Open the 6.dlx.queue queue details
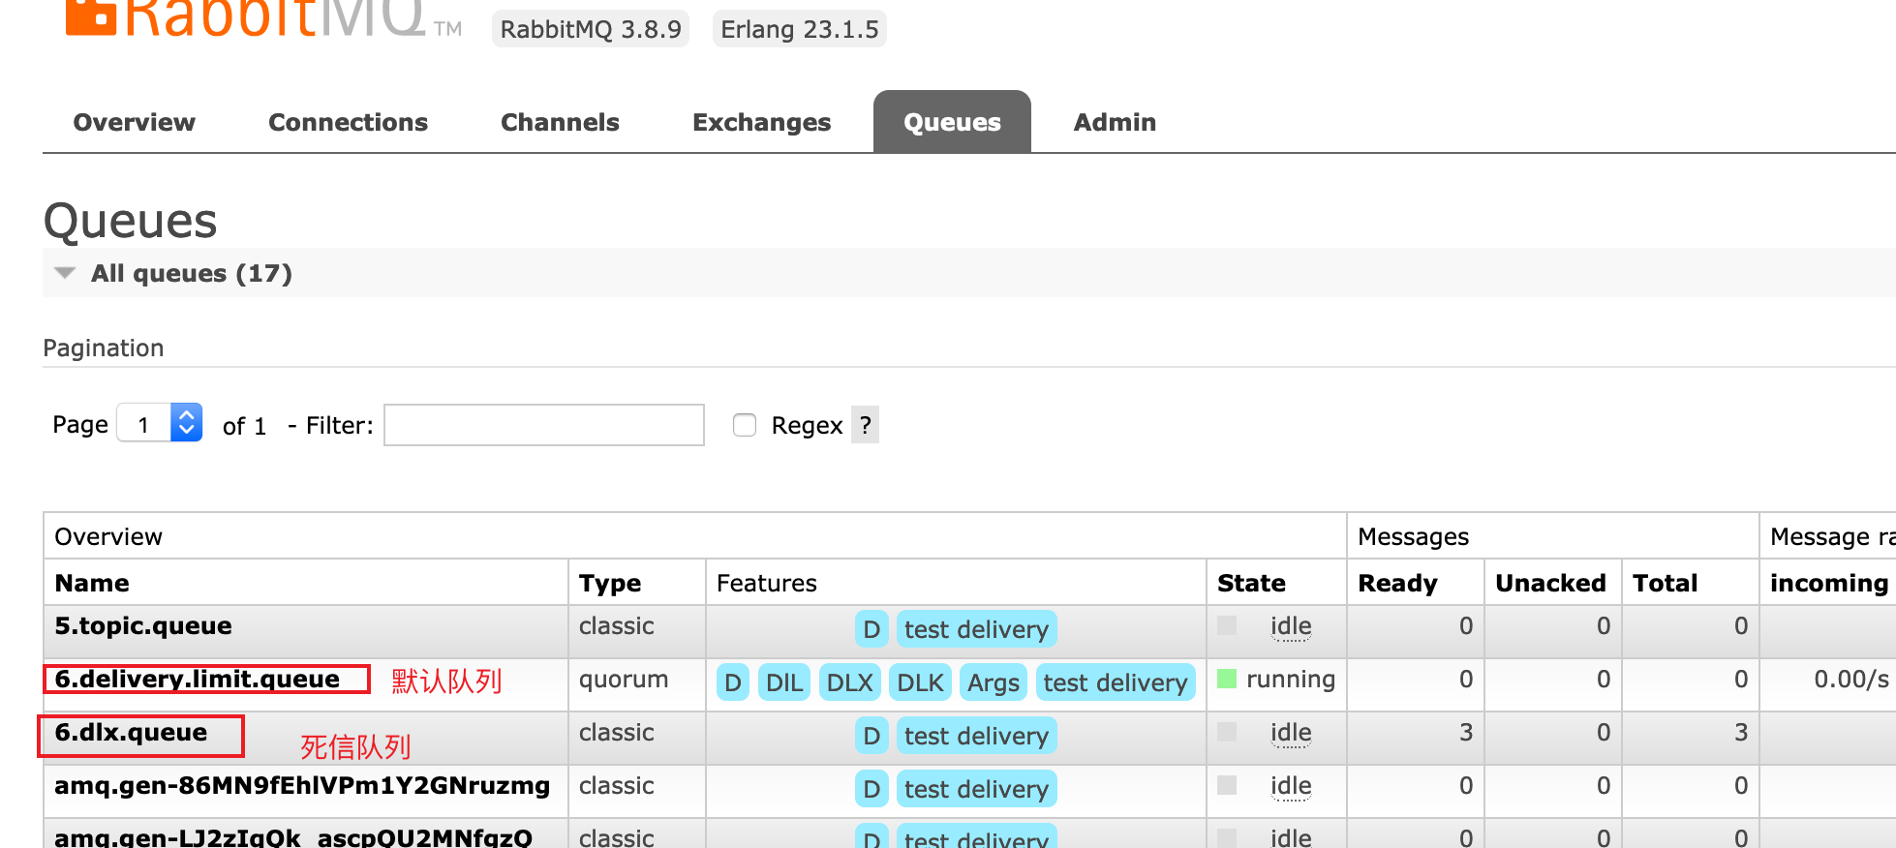The width and height of the screenshot is (1896, 848). 131,733
